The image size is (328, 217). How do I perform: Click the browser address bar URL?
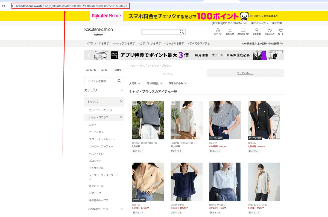(x=71, y=6)
